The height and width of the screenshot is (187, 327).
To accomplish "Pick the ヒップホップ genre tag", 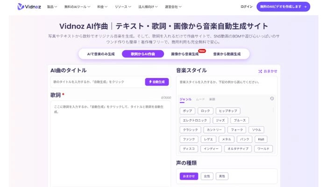I will click(x=228, y=111).
